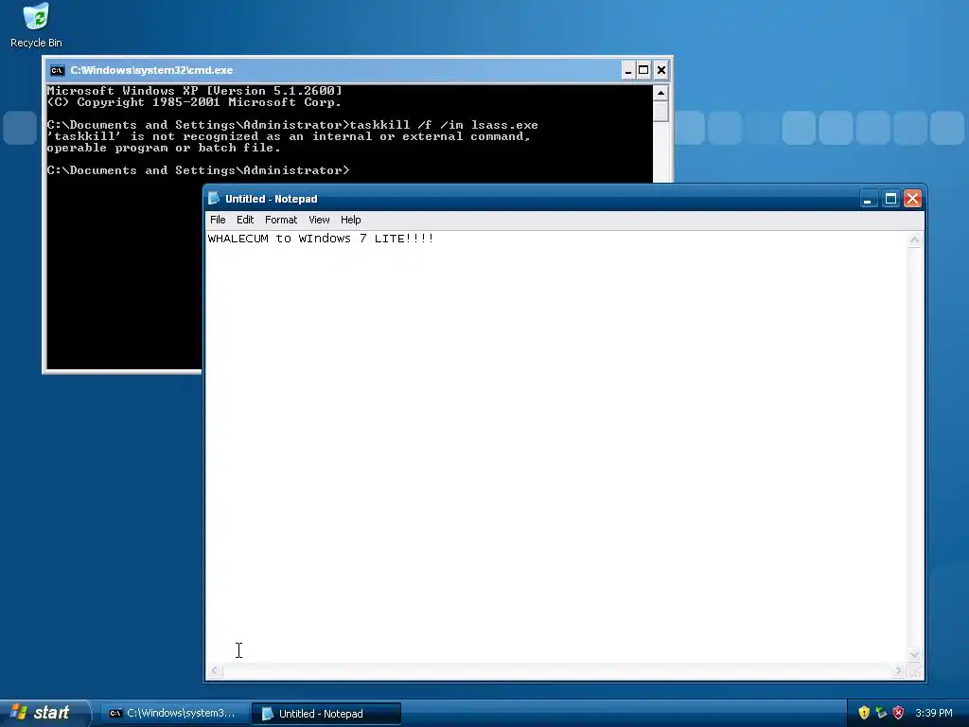The height and width of the screenshot is (727, 969).
Task: Click the 'WHALECUM to WIndows 7 LITE!!!!' text
Action: pos(321,239)
